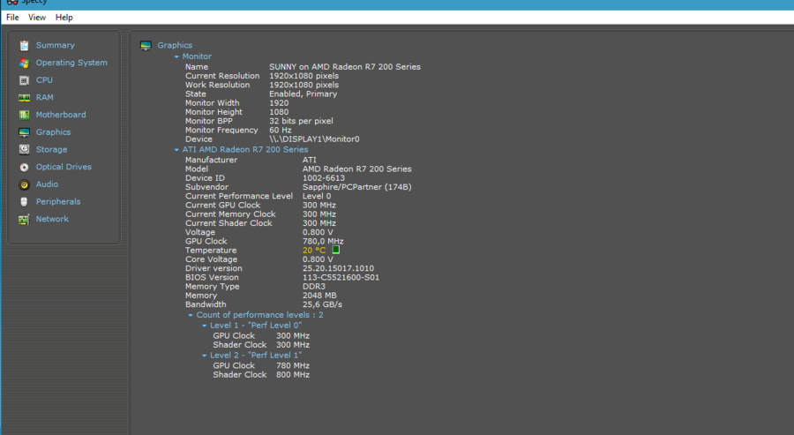Click the Core Voltage label

(x=211, y=259)
